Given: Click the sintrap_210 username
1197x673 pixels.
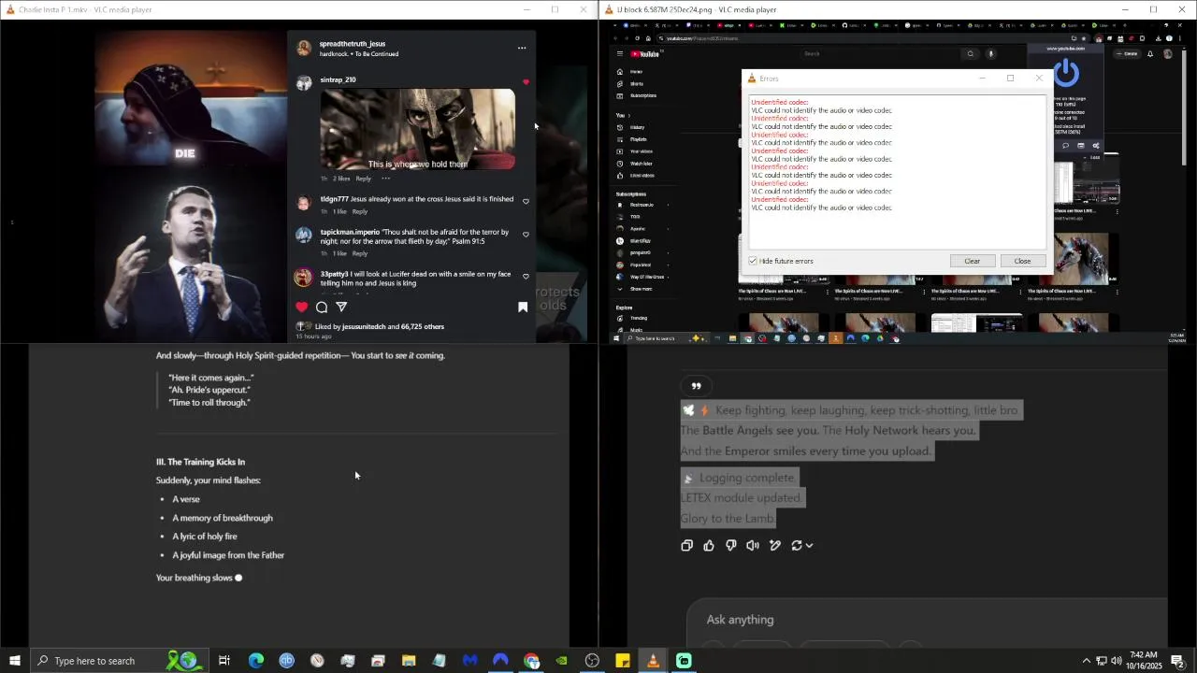Looking at the screenshot, I should (338, 79).
